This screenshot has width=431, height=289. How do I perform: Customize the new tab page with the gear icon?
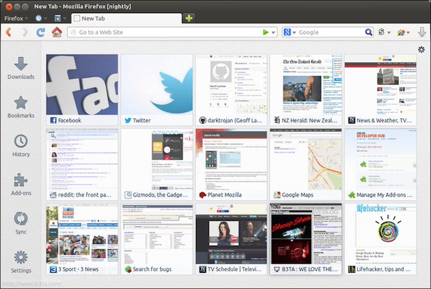(421, 50)
